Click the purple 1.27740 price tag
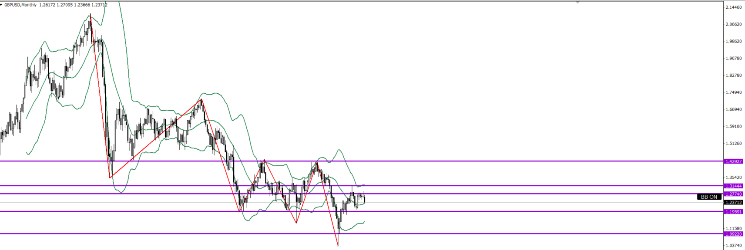The height and width of the screenshot is (250, 745). click(x=733, y=194)
